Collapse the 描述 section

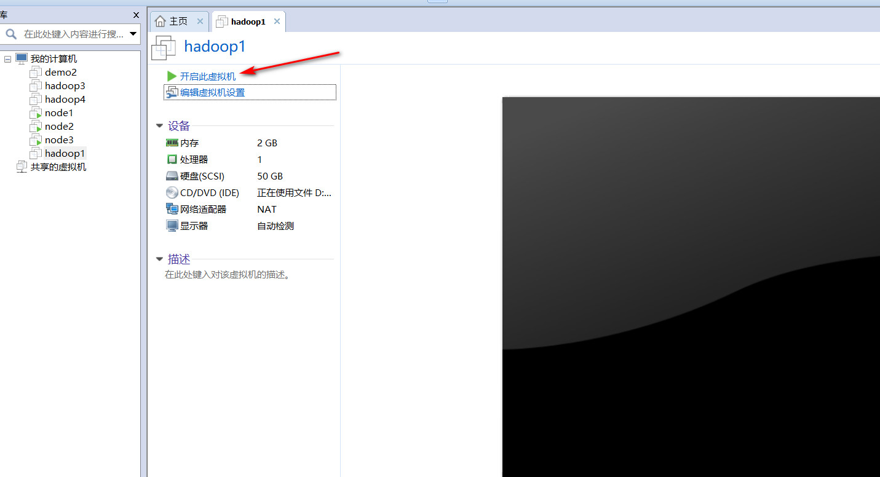coord(160,259)
